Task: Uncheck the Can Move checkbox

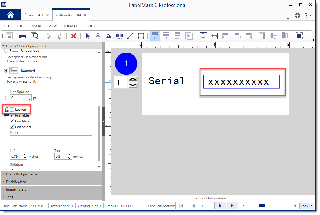Action: pyautogui.click(x=12, y=121)
